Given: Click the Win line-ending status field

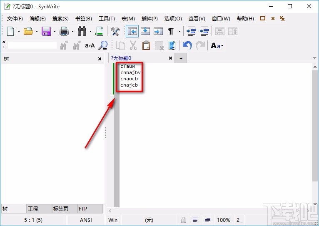Looking at the screenshot, I should 113,220.
